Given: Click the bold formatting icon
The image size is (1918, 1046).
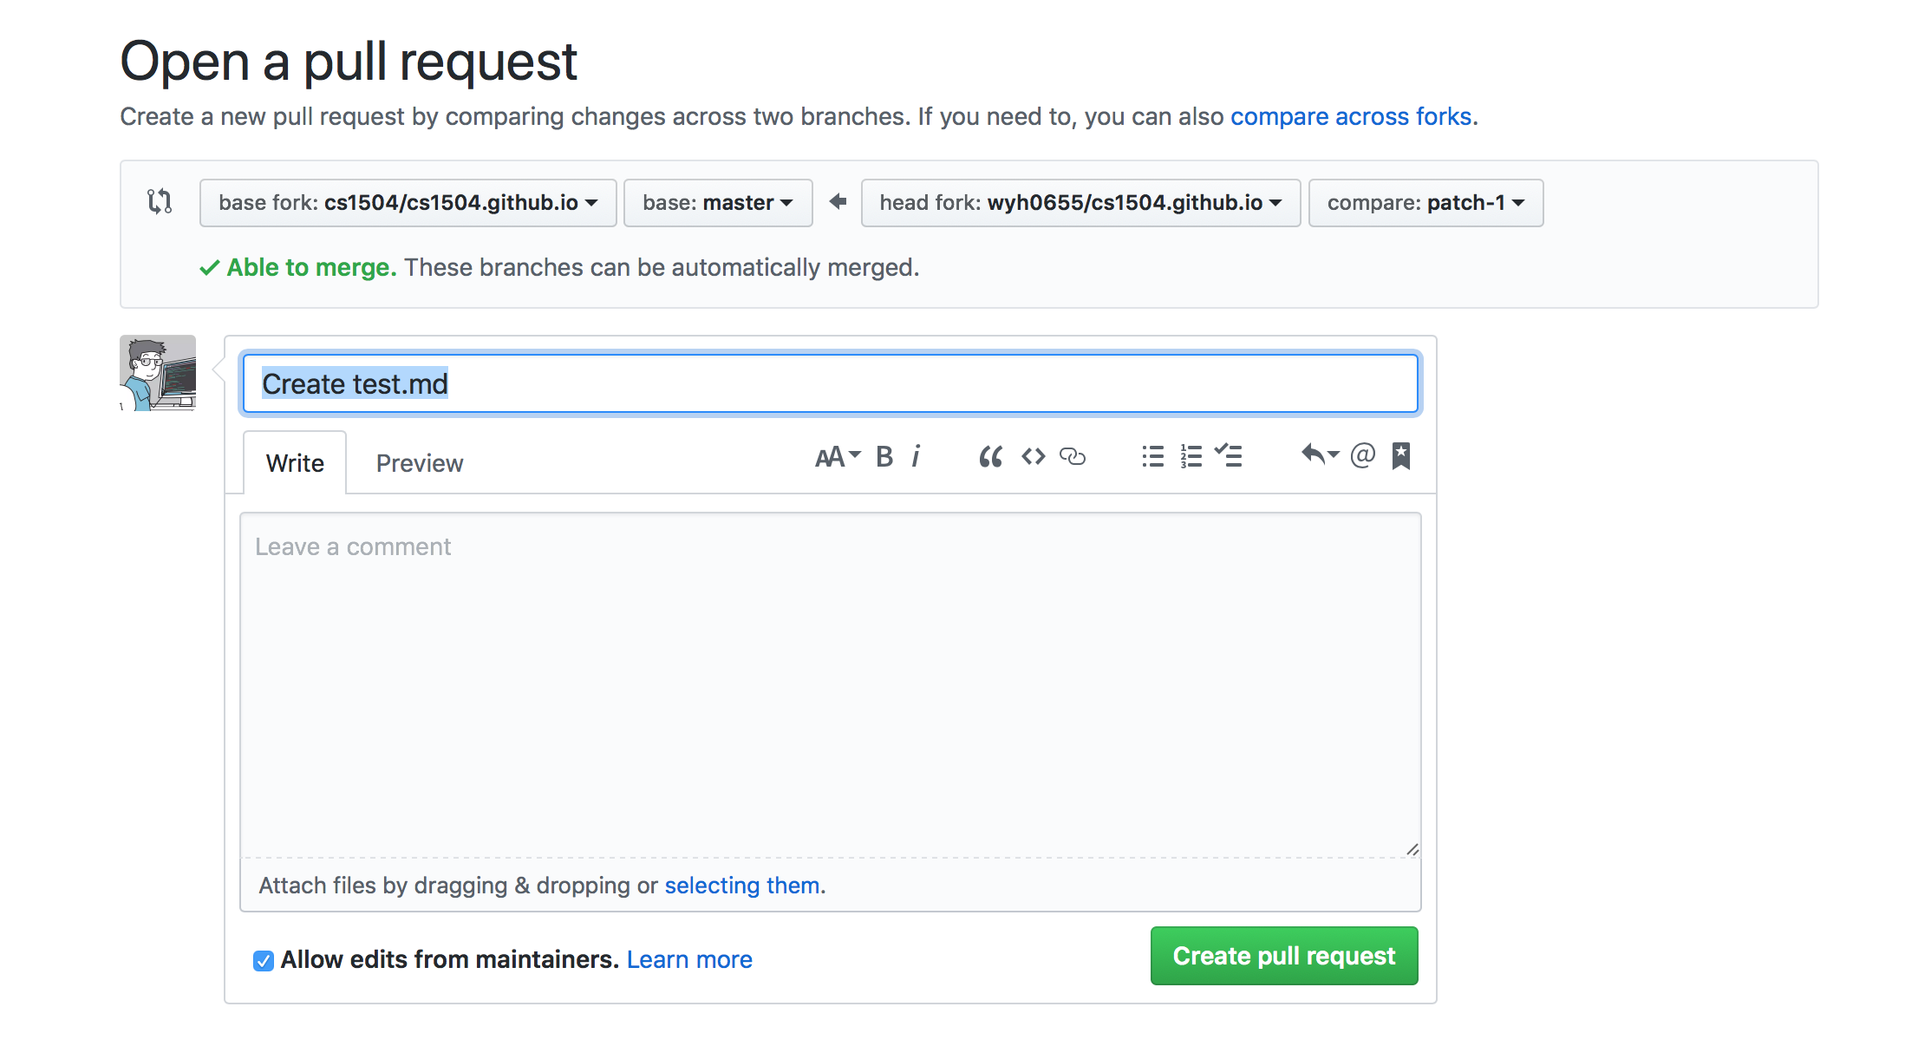Looking at the screenshot, I should click(x=884, y=456).
